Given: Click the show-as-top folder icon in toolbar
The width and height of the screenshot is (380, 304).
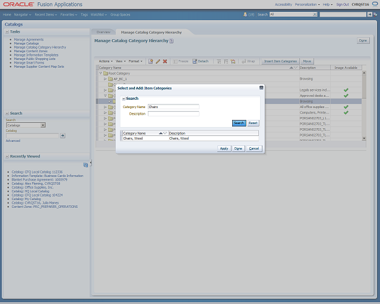Looking at the screenshot, I should click(233, 61).
